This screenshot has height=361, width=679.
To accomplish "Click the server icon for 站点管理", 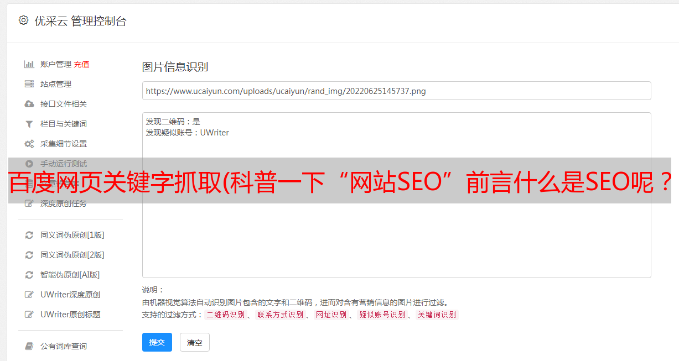I will [x=29, y=84].
